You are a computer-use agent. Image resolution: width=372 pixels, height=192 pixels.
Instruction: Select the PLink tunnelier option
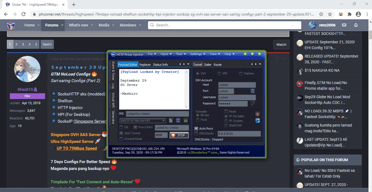tap(197, 120)
